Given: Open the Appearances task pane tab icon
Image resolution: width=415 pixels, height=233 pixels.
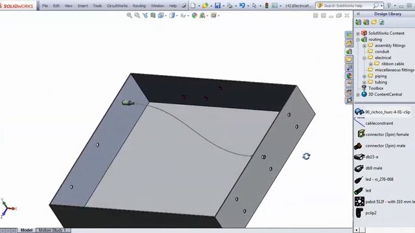Looking at the screenshot, I should pos(349,76).
